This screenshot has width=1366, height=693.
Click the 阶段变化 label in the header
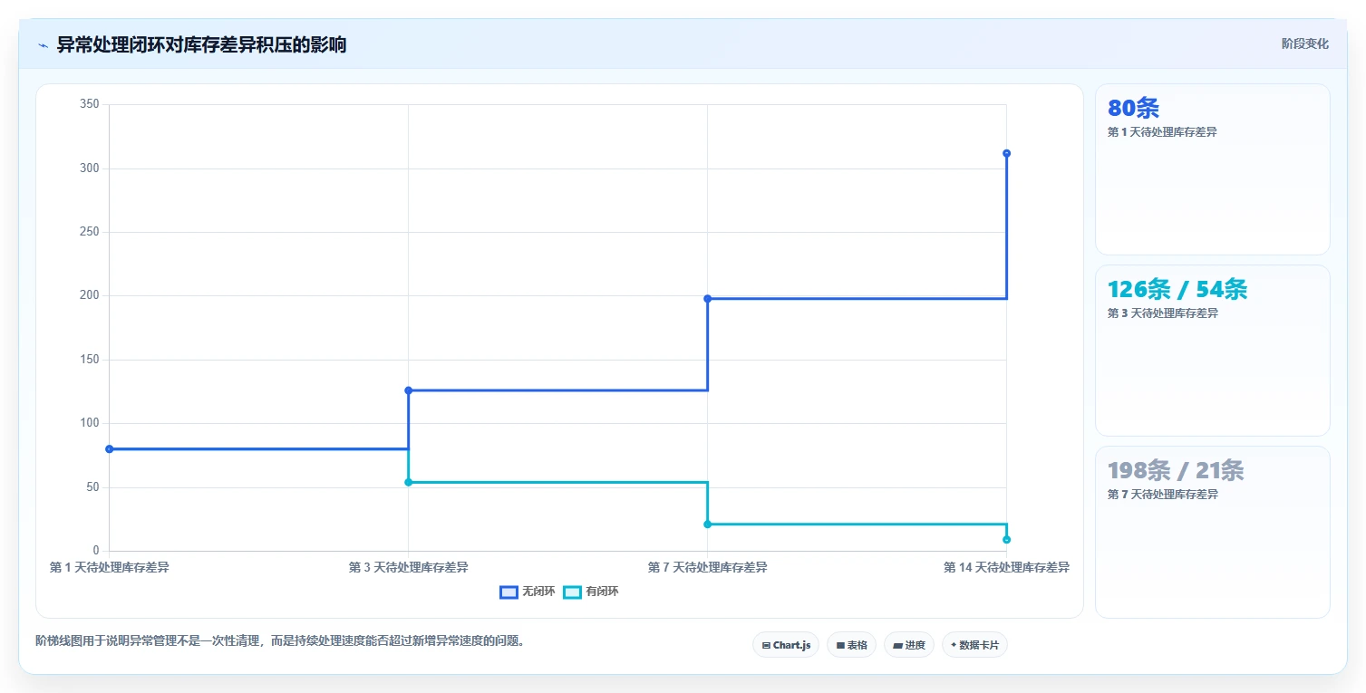tap(1305, 43)
